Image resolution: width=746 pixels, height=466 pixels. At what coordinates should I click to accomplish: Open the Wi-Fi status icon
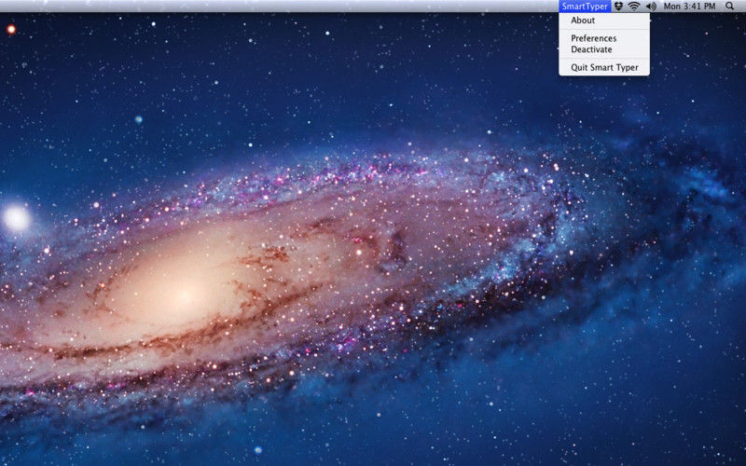[634, 7]
